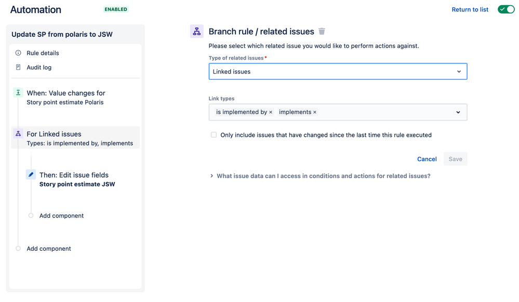This screenshot has width=519, height=302.
Task: Click the trash icon beside Branch rule heading
Action: pyautogui.click(x=322, y=32)
